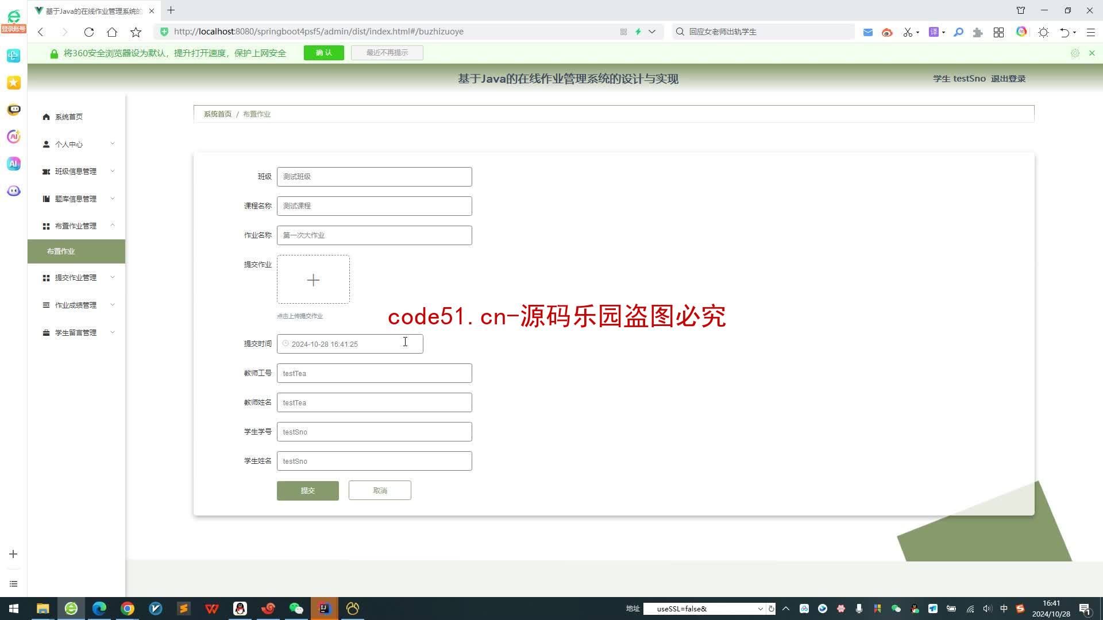Open the 提交时间 date picker field
Screen dimensions: 1103x620
pos(350,344)
